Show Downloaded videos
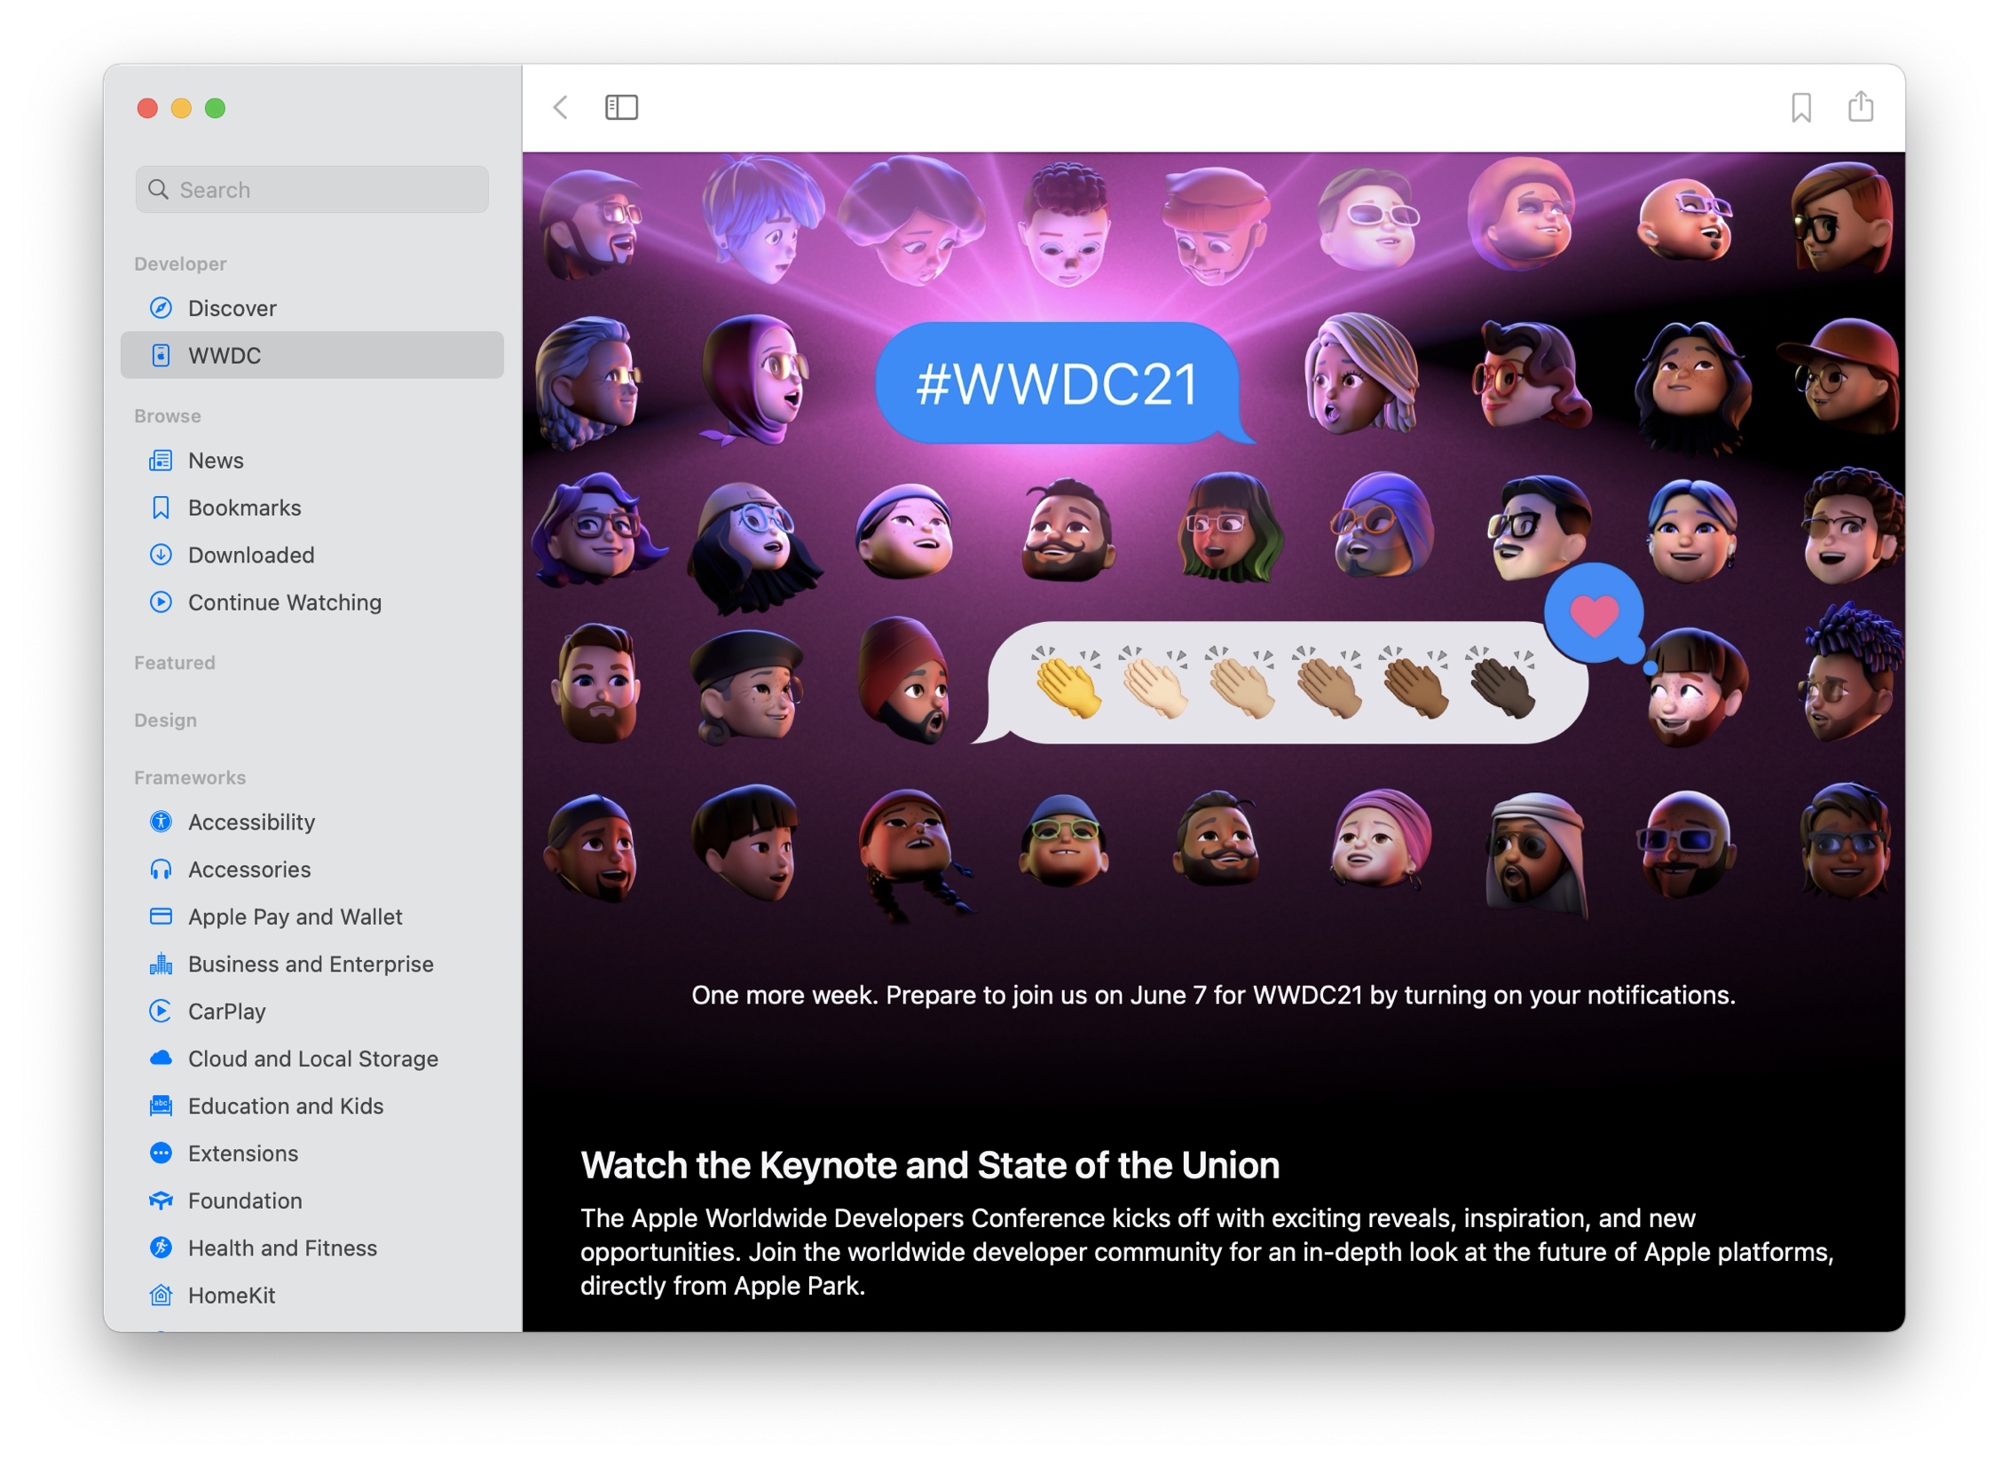 click(x=311, y=555)
